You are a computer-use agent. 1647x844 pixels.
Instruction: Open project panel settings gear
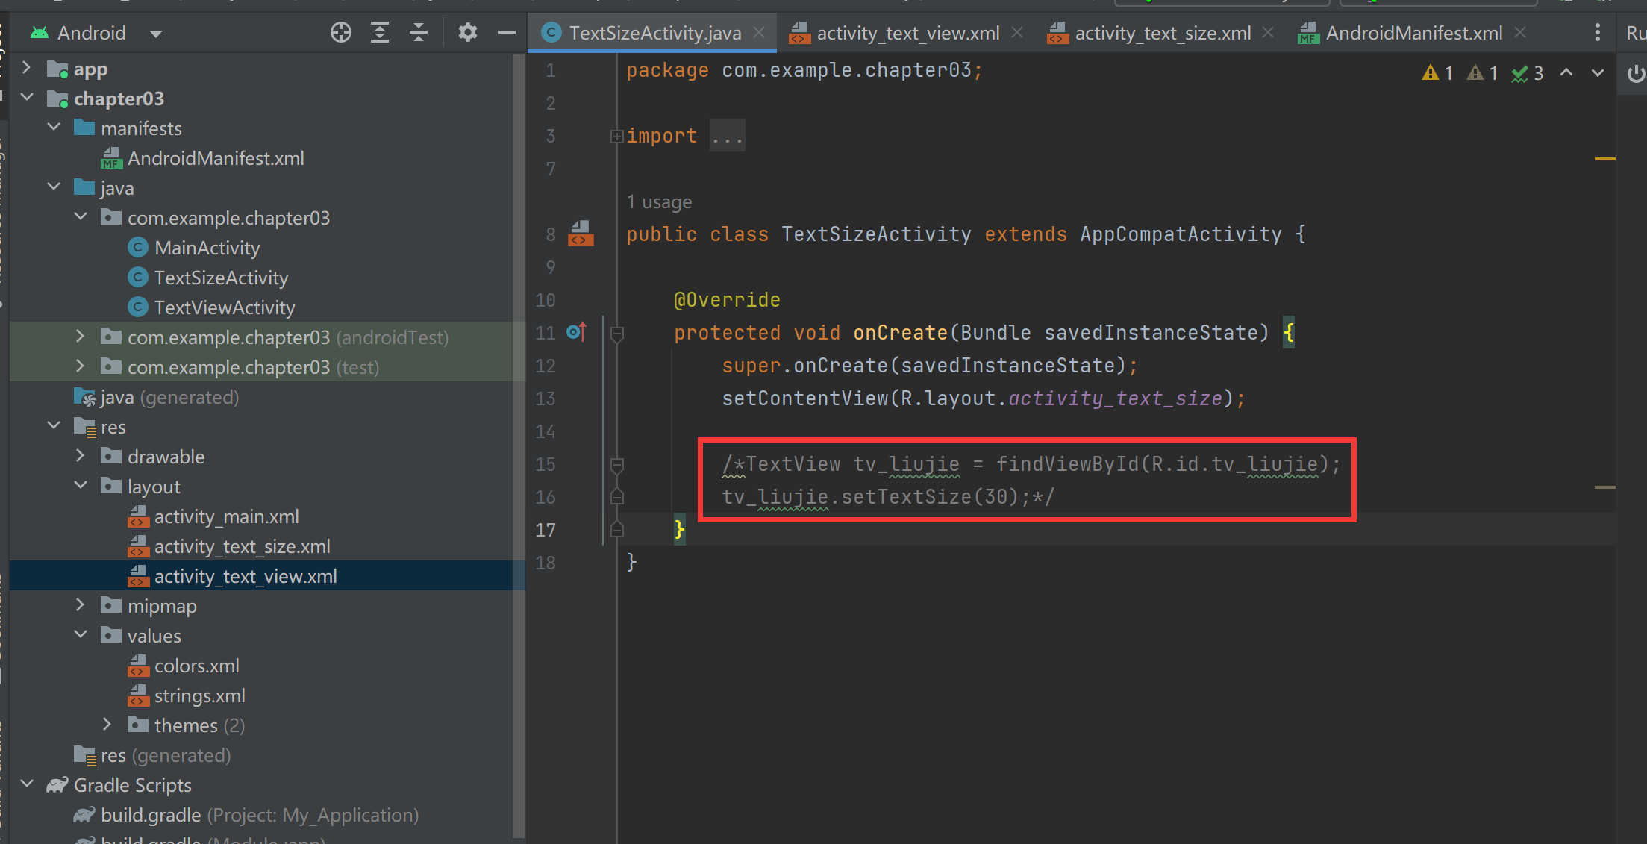(x=468, y=32)
